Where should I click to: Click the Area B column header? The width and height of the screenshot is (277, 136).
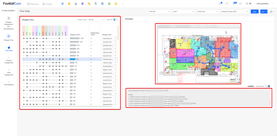(x=27, y=31)
